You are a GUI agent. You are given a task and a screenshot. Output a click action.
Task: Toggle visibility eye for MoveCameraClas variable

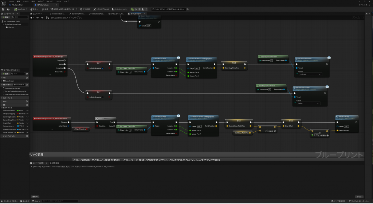tap(27, 132)
